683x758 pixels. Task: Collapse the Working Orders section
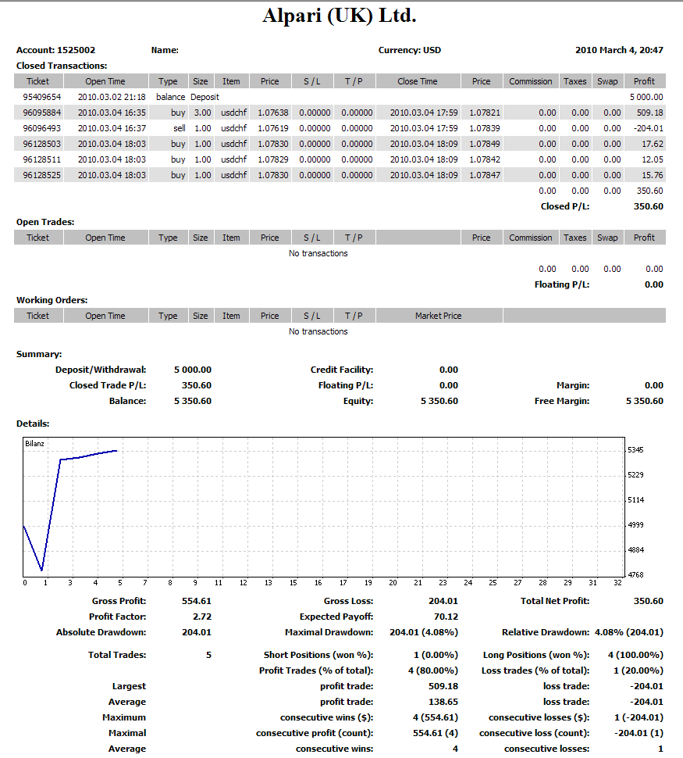[x=52, y=299]
